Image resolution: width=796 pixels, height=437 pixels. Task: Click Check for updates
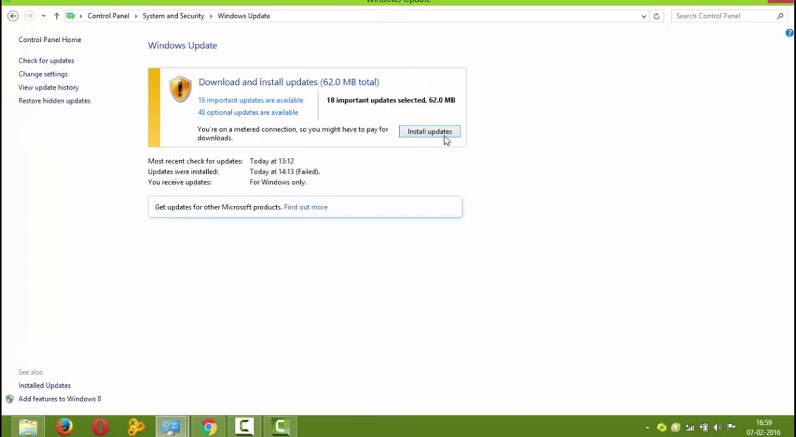[46, 61]
